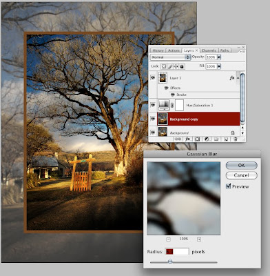Select the Background copy layer name
The width and height of the screenshot is (270, 276).
click(184, 119)
